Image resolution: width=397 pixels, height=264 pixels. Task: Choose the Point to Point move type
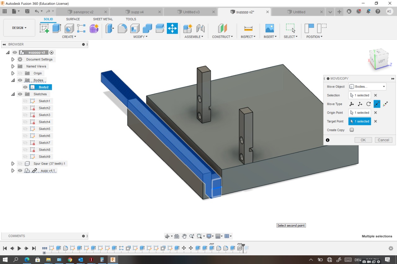tap(377, 104)
